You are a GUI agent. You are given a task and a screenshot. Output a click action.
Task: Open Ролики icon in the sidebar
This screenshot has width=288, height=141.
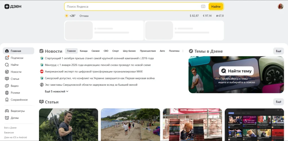[7, 93]
